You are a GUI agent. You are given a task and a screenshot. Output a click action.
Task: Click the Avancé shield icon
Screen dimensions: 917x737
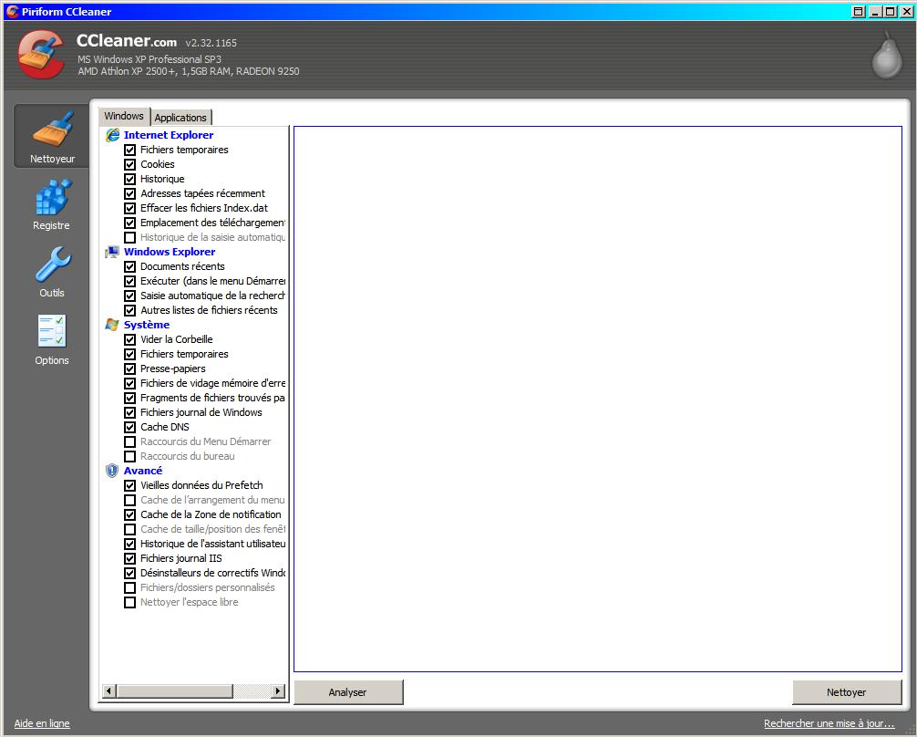point(112,471)
